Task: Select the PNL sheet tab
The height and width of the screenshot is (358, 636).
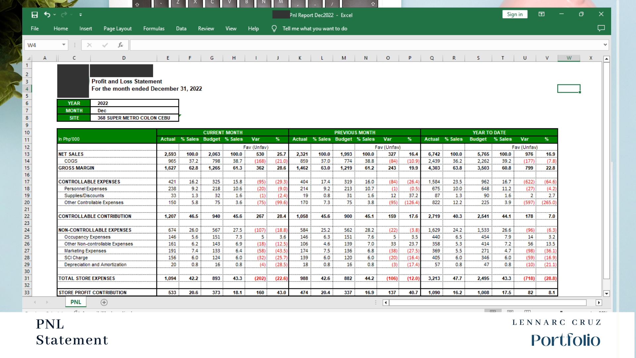Action: point(76,302)
